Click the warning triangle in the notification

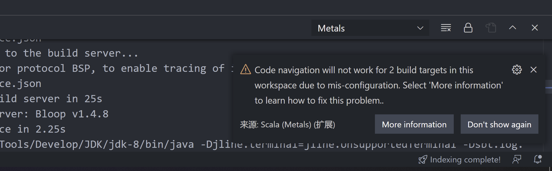click(245, 70)
